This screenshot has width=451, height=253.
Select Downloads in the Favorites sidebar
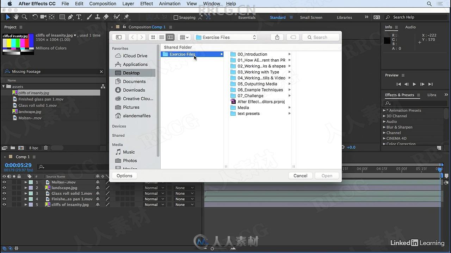pos(132,90)
